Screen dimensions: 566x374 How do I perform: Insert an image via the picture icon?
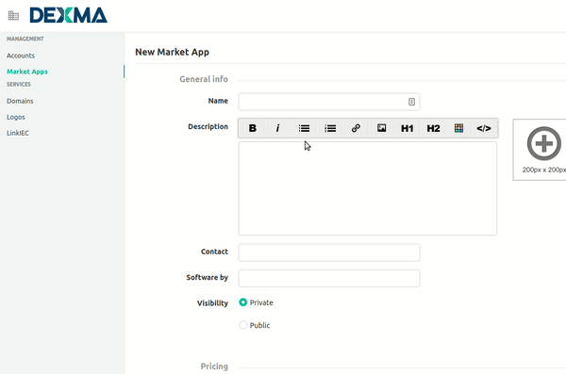tap(381, 128)
